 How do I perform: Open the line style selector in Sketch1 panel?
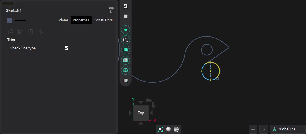[20, 20]
